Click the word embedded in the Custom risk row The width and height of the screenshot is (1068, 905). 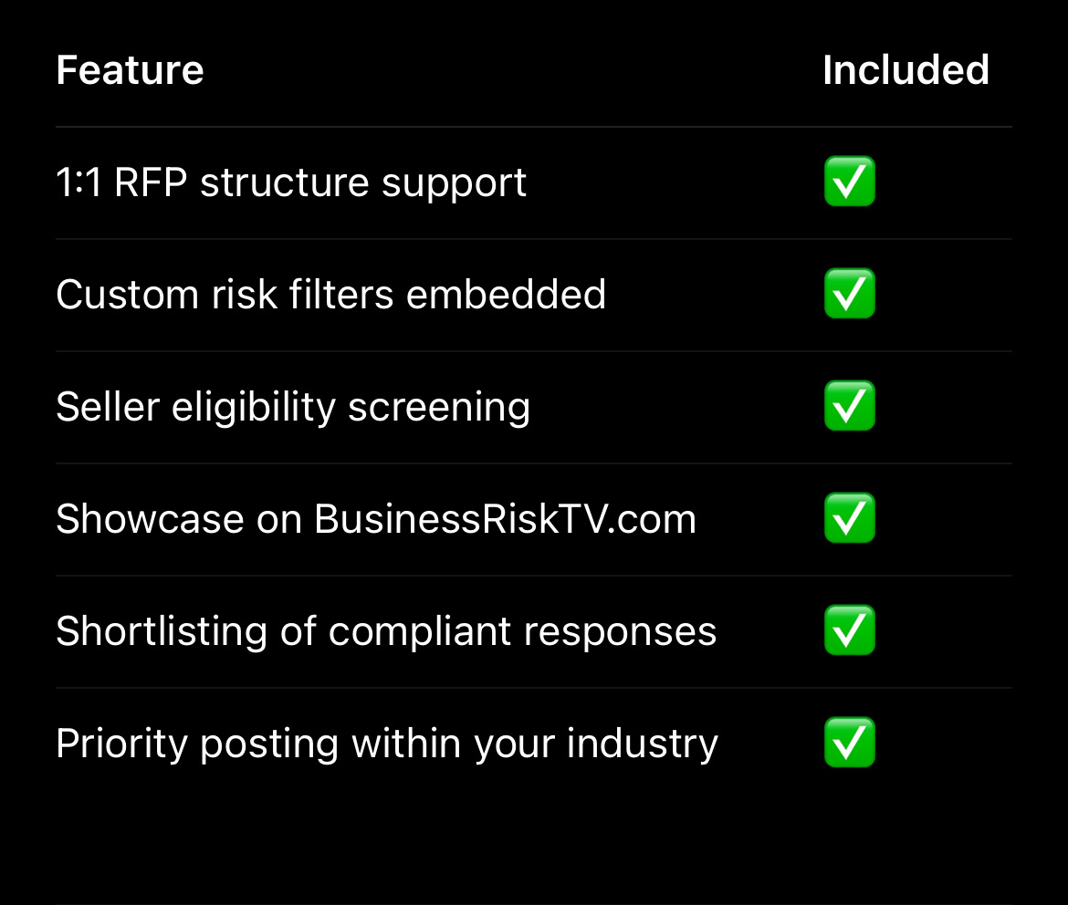[506, 295]
